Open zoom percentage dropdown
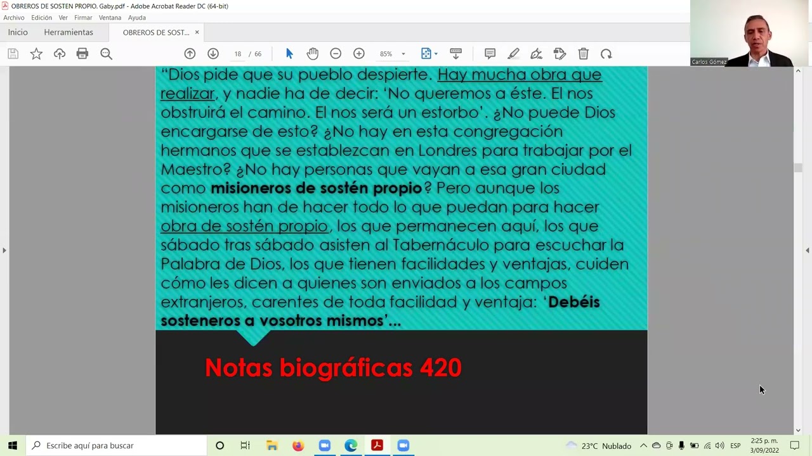 pyautogui.click(x=403, y=54)
